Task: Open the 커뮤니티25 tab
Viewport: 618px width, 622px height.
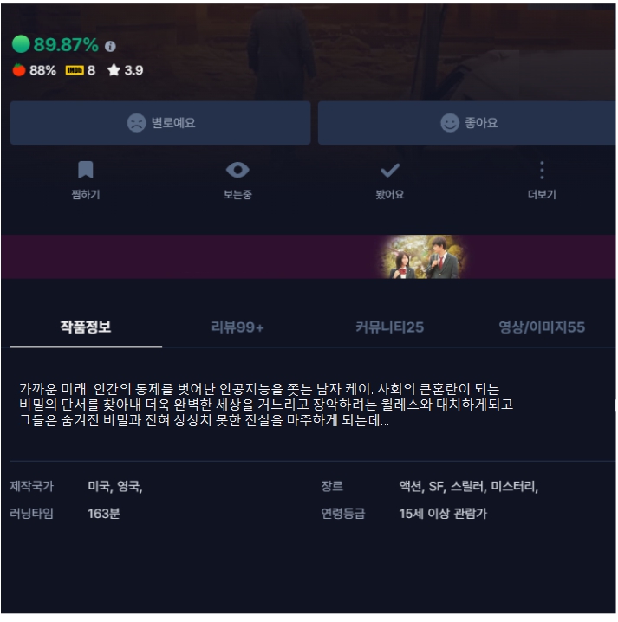Action: tap(390, 327)
